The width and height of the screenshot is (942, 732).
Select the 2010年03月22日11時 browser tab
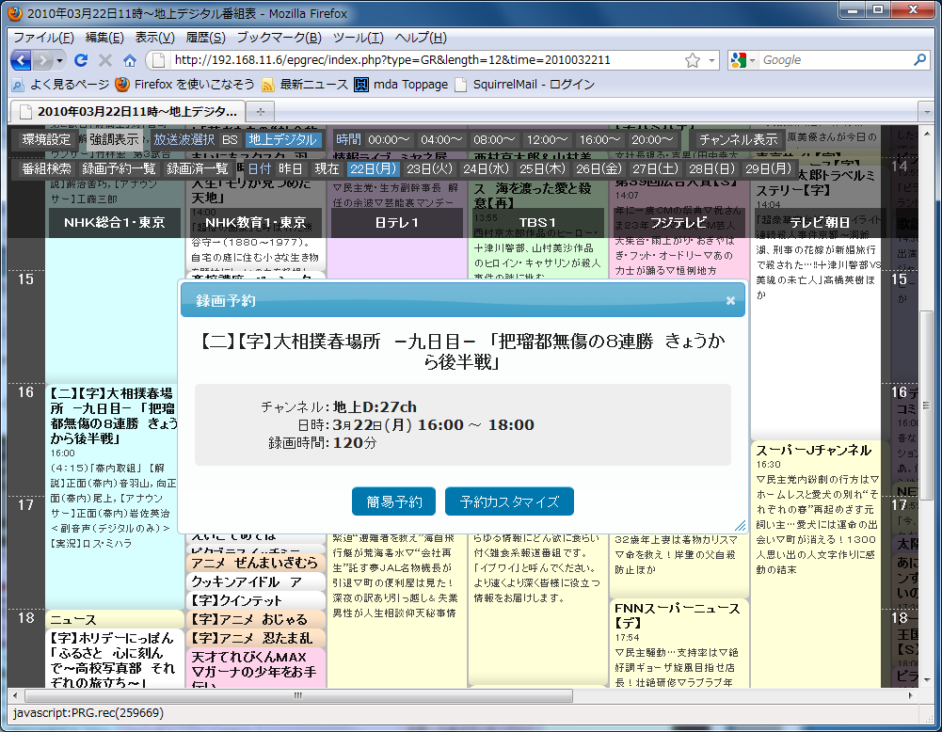point(128,112)
